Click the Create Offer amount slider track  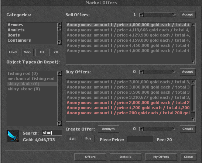pos(158,129)
